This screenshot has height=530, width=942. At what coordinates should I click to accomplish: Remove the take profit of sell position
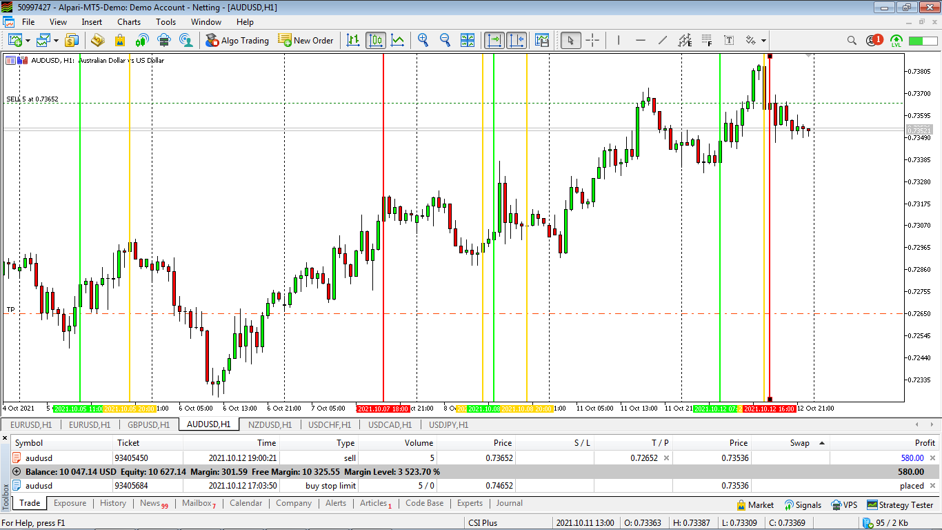(666, 458)
